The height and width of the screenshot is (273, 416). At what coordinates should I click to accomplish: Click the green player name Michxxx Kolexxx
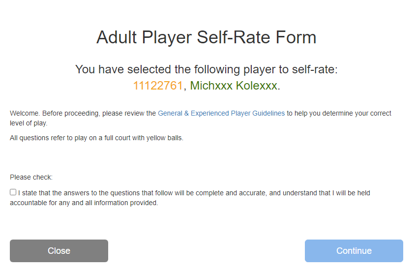[234, 86]
